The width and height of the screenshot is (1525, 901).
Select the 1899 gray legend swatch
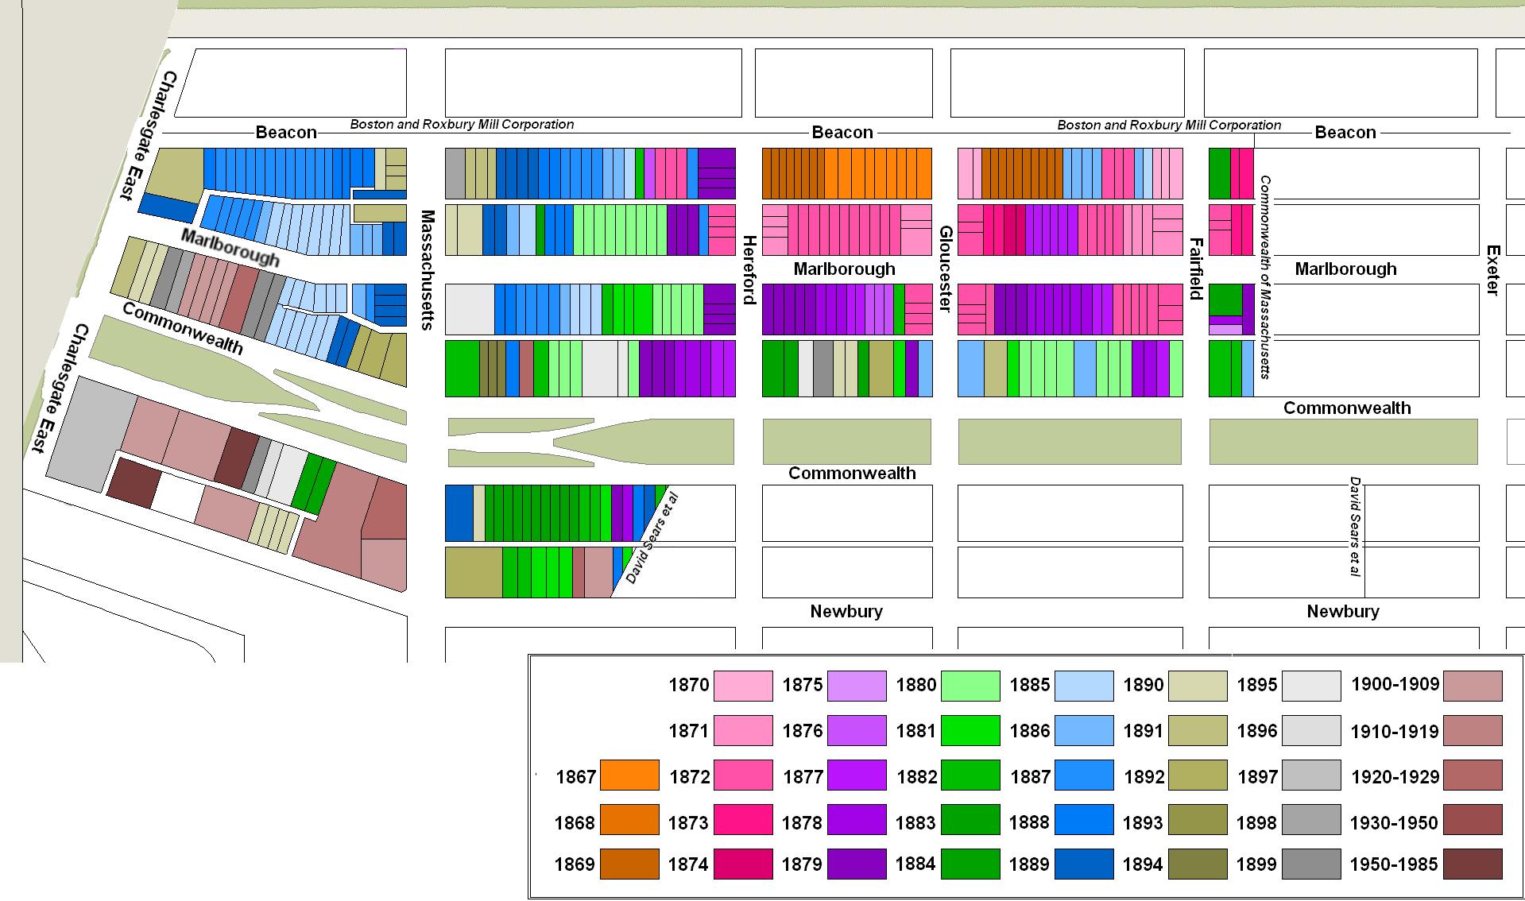1311,864
